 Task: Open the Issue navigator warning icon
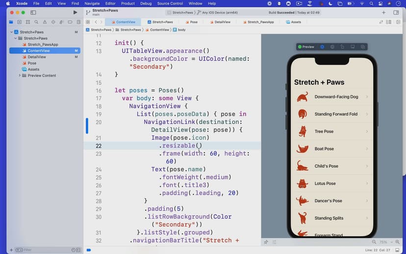[x=44, y=22]
